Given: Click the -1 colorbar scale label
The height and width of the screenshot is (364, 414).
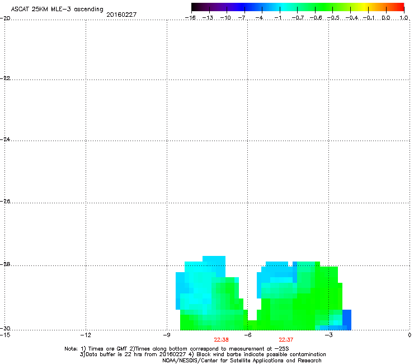Looking at the screenshot, I should (277, 18).
